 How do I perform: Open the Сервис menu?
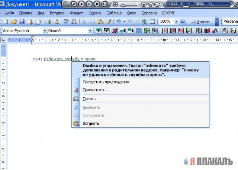tap(95, 13)
